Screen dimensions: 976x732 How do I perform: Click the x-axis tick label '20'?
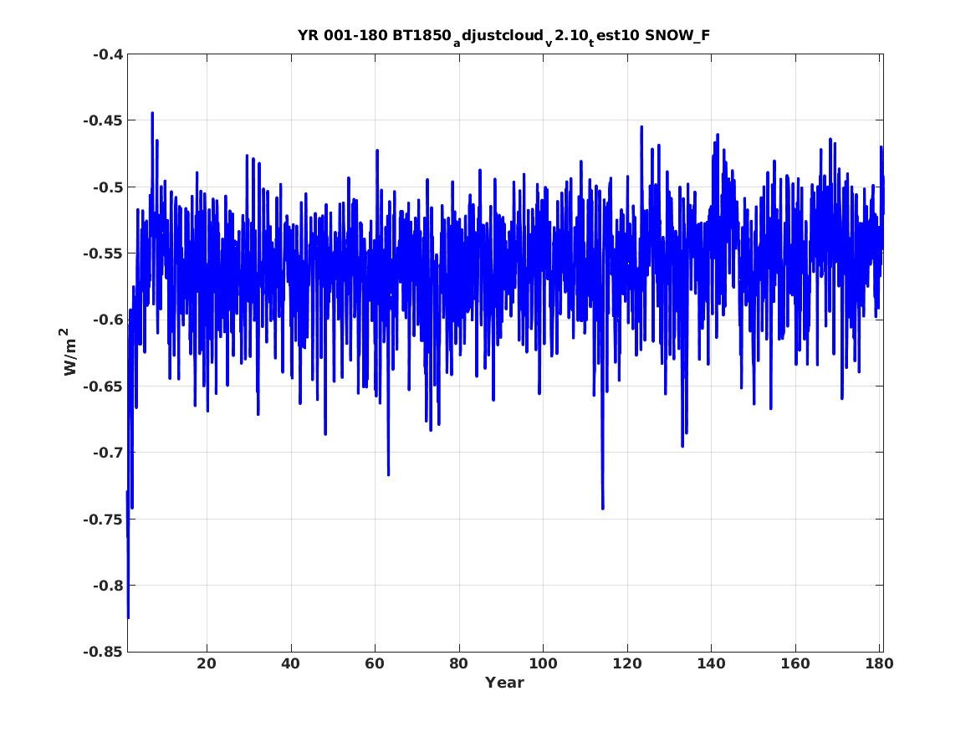[207, 663]
